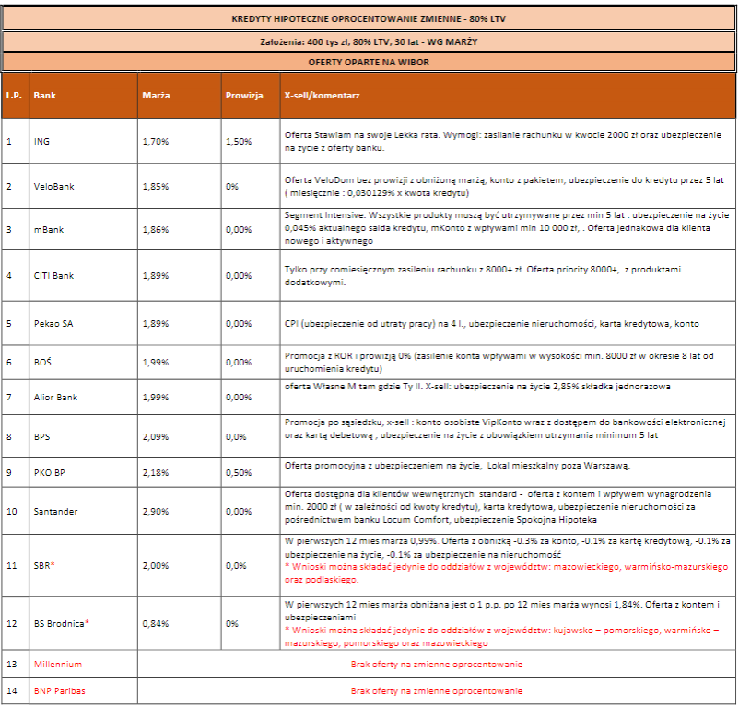The height and width of the screenshot is (706, 739).
Task: Select the Alior Bank name cell
Action: pos(53,397)
